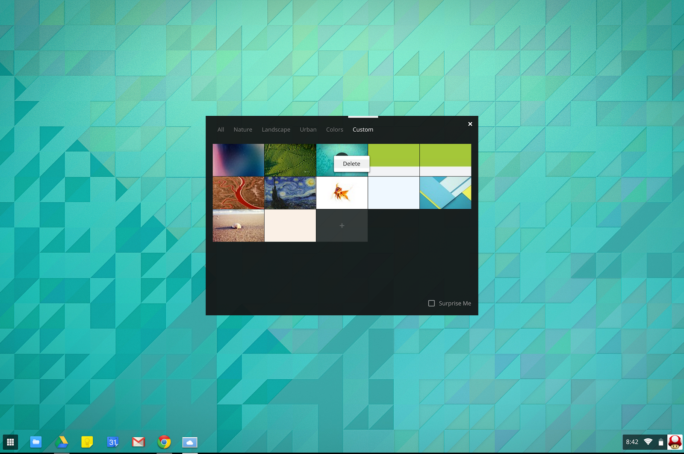Image resolution: width=684 pixels, height=454 pixels.
Task: Click the Wi-Fi status icon
Action: tap(648, 442)
